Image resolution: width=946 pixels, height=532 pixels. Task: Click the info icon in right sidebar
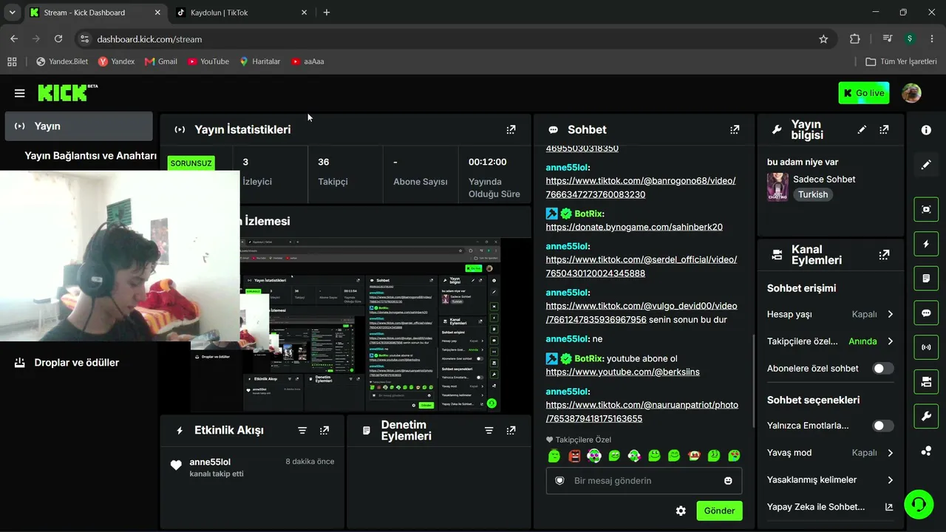coord(926,130)
